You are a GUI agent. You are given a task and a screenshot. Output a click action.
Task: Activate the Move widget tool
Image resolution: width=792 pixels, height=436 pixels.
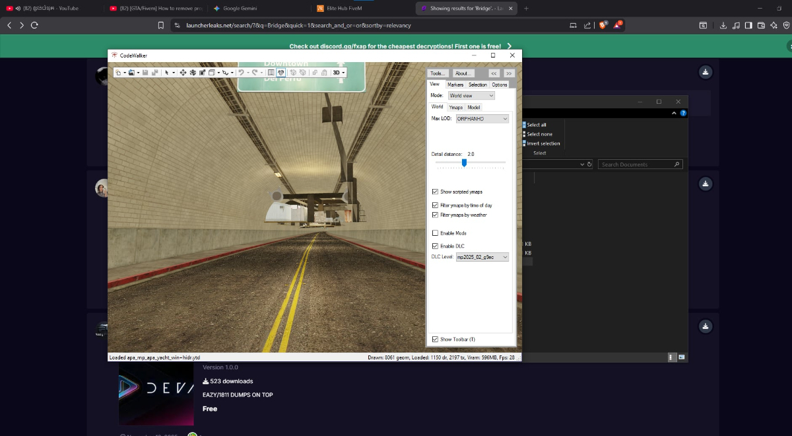click(x=183, y=72)
